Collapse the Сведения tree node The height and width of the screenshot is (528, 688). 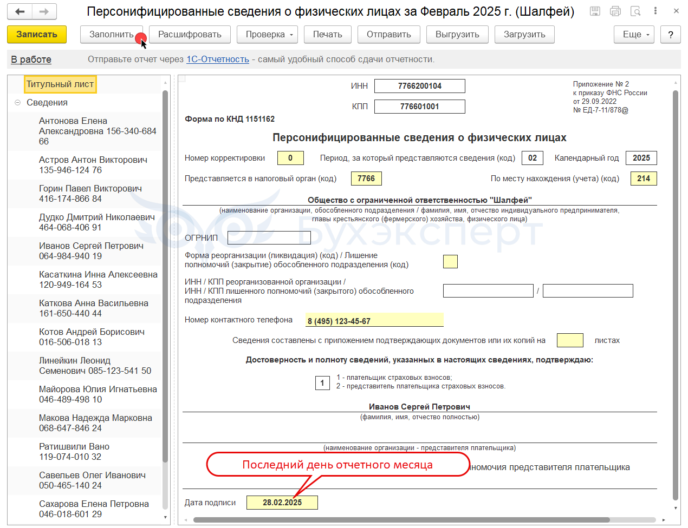click(x=17, y=102)
